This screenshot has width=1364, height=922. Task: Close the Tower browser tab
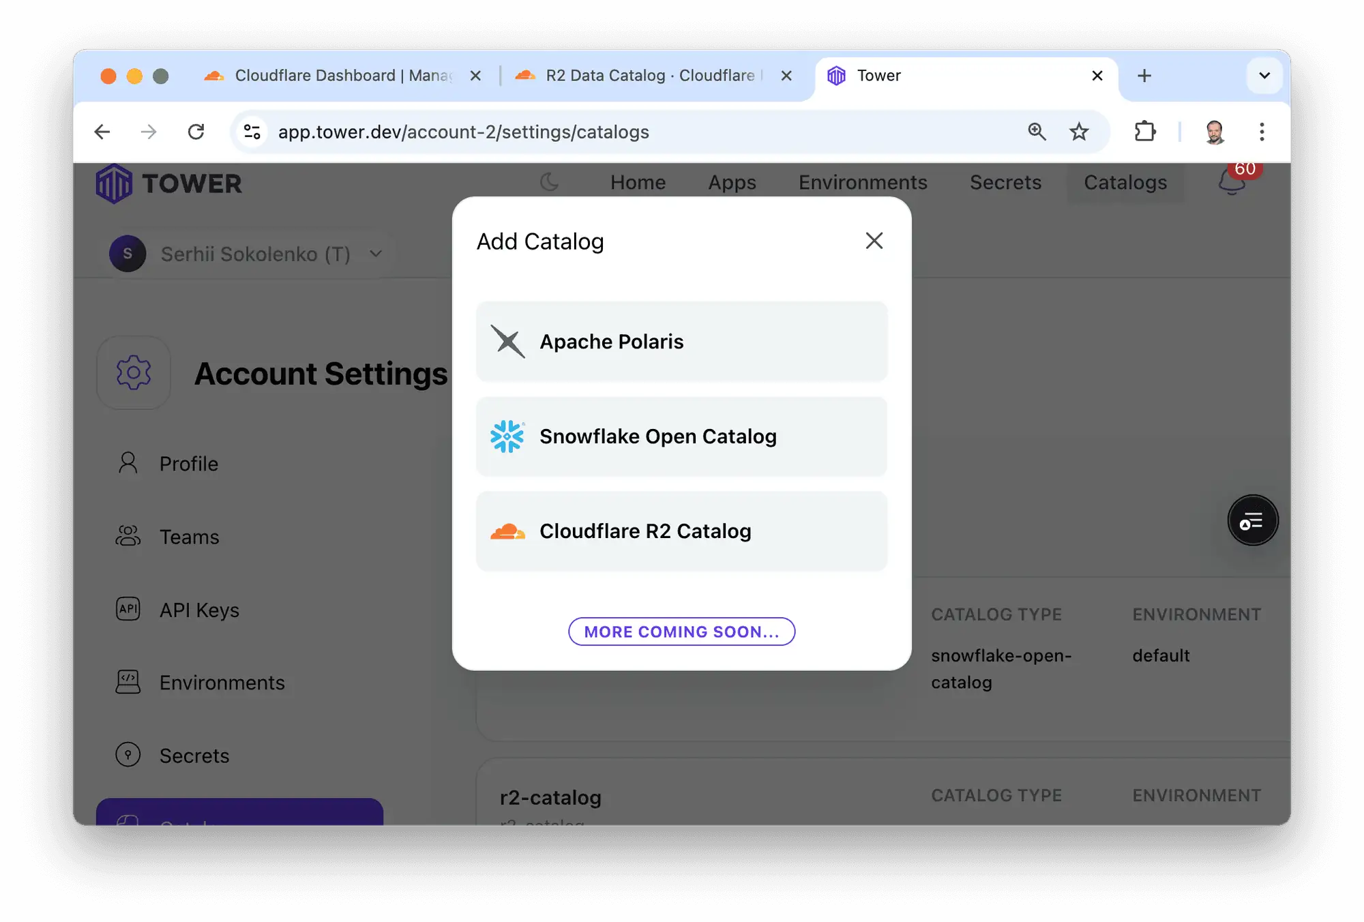(x=1097, y=76)
